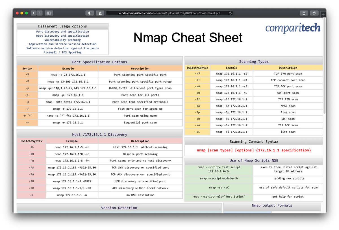This screenshot has width=339, height=230.
Task: Click the Port Specification Options header
Action: 99,62
